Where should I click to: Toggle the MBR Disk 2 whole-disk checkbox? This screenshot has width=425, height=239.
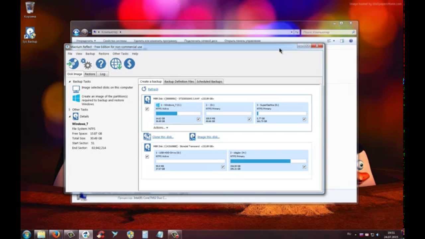[x=147, y=157]
